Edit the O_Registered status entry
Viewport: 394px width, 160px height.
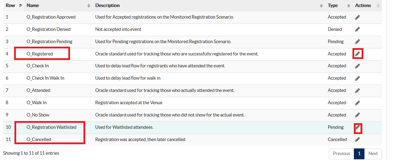[x=357, y=54]
